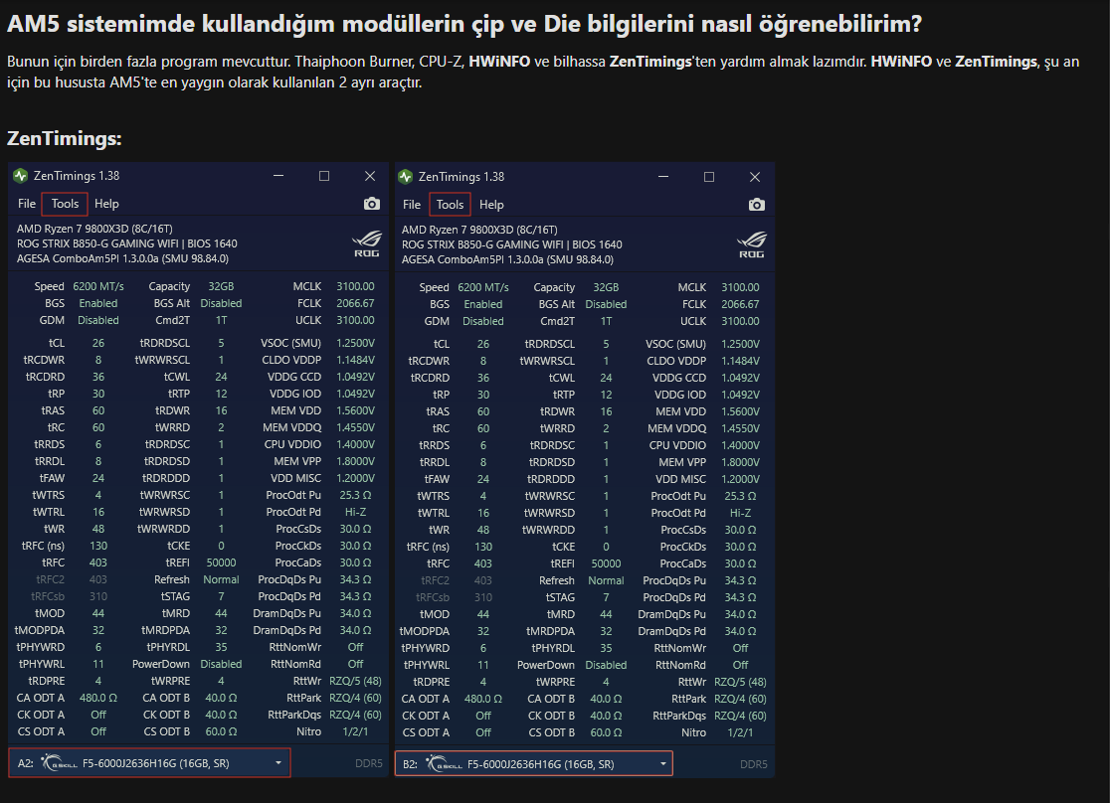The image size is (1110, 803).
Task: Open Help menu in left ZenTimings window
Action: point(106,204)
